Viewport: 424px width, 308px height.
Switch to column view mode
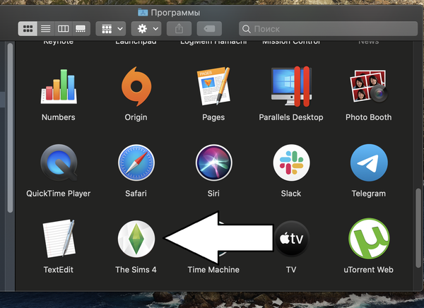point(63,29)
